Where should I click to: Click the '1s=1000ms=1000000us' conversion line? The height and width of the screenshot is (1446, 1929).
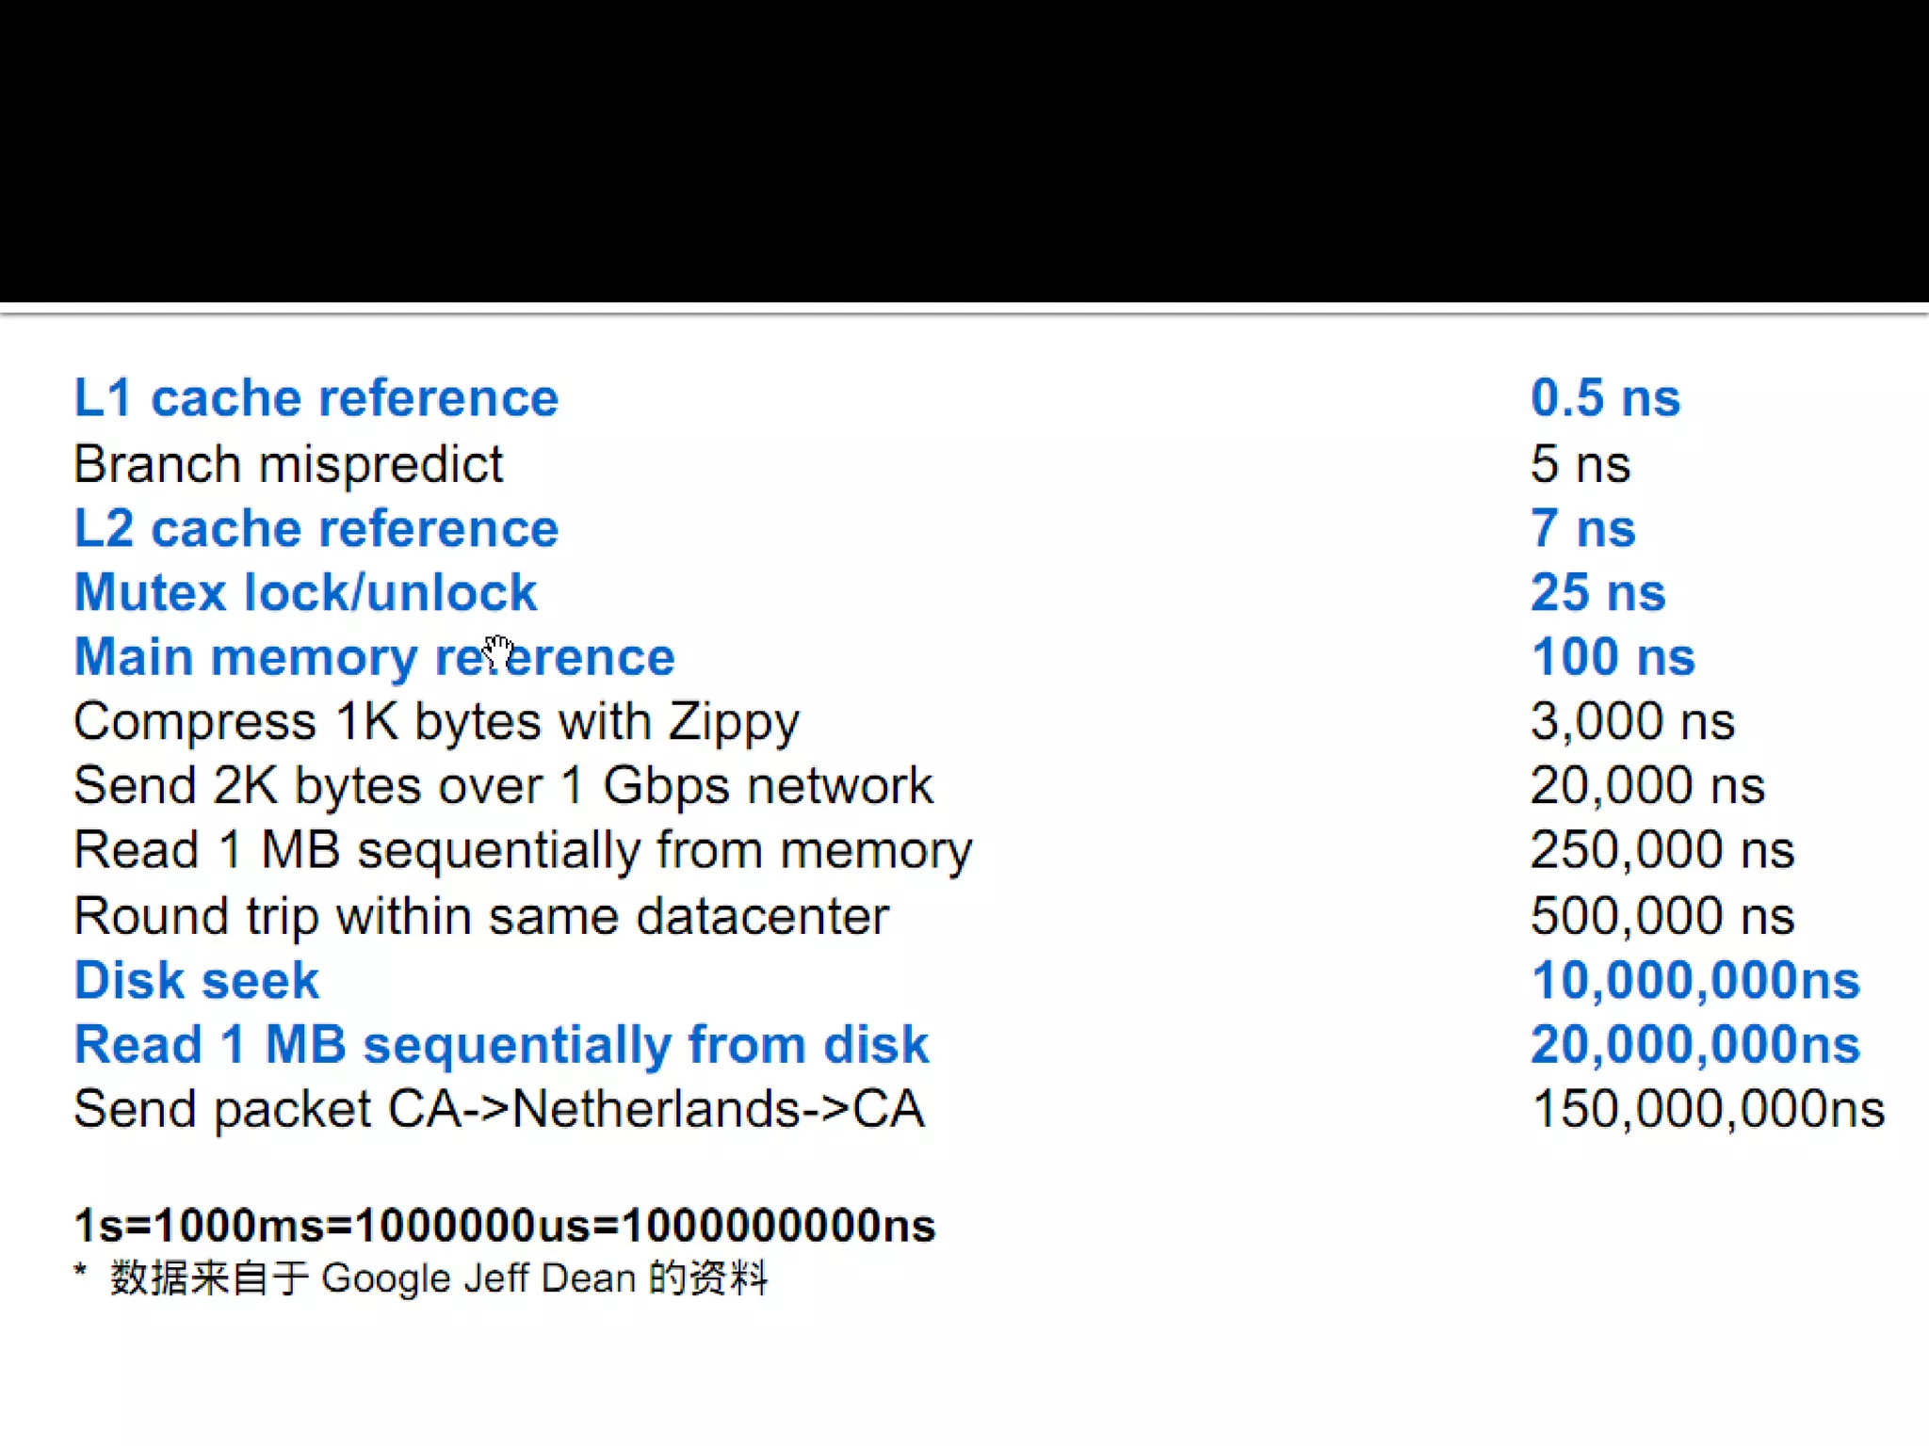pyautogui.click(x=504, y=1226)
